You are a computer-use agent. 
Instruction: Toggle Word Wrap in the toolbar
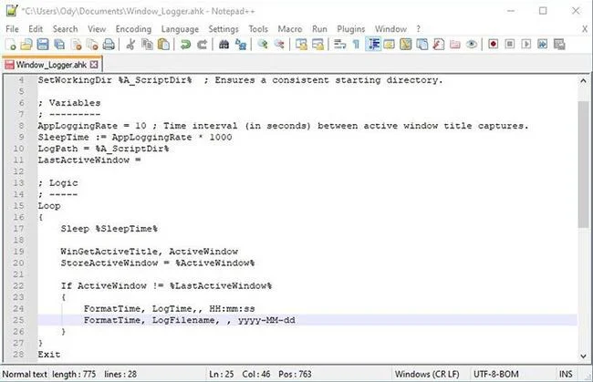[339, 45]
